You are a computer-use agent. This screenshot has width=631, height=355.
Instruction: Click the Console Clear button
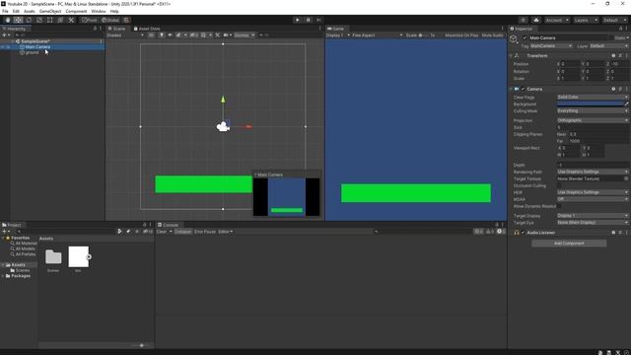point(162,232)
